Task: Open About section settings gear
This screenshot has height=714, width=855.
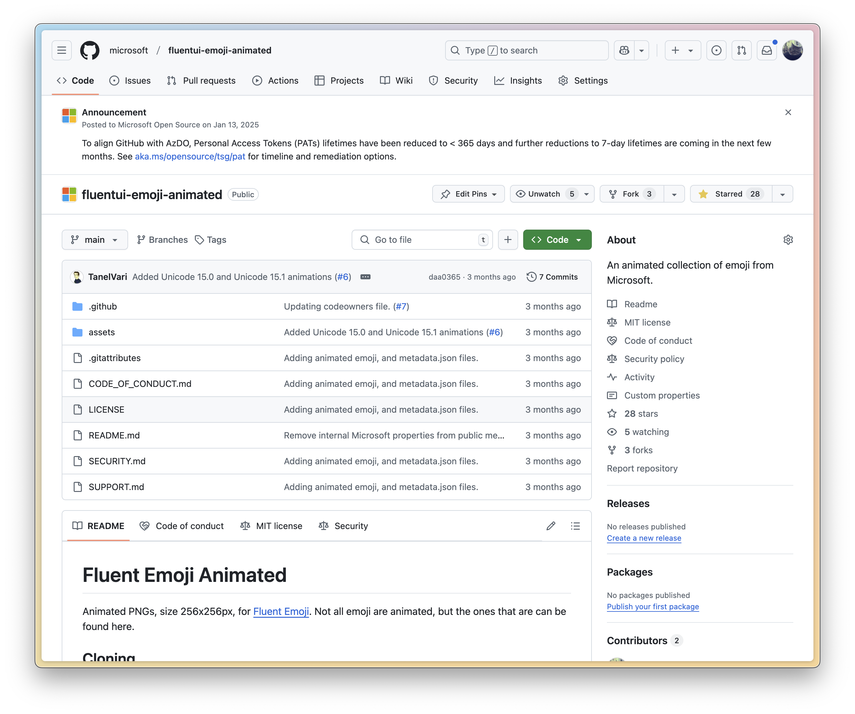Action: coord(788,240)
